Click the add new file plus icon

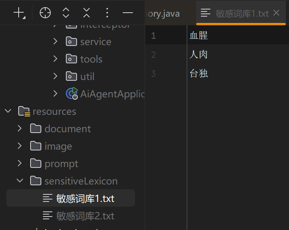tap(19, 13)
